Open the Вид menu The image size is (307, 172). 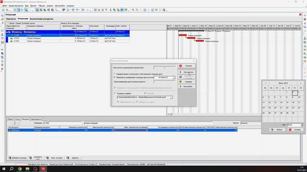tap(27, 6)
